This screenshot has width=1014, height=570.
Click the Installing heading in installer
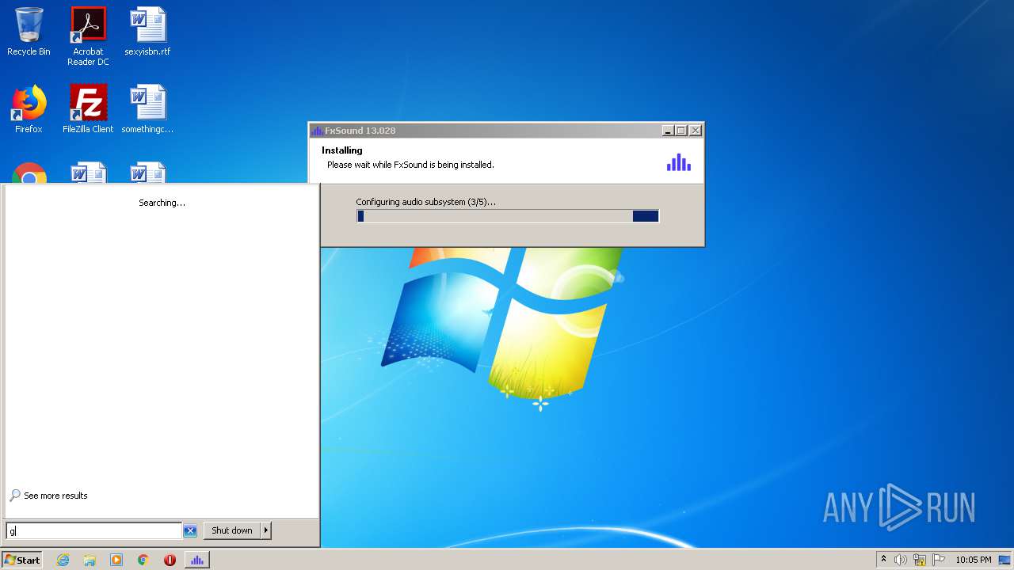342,150
